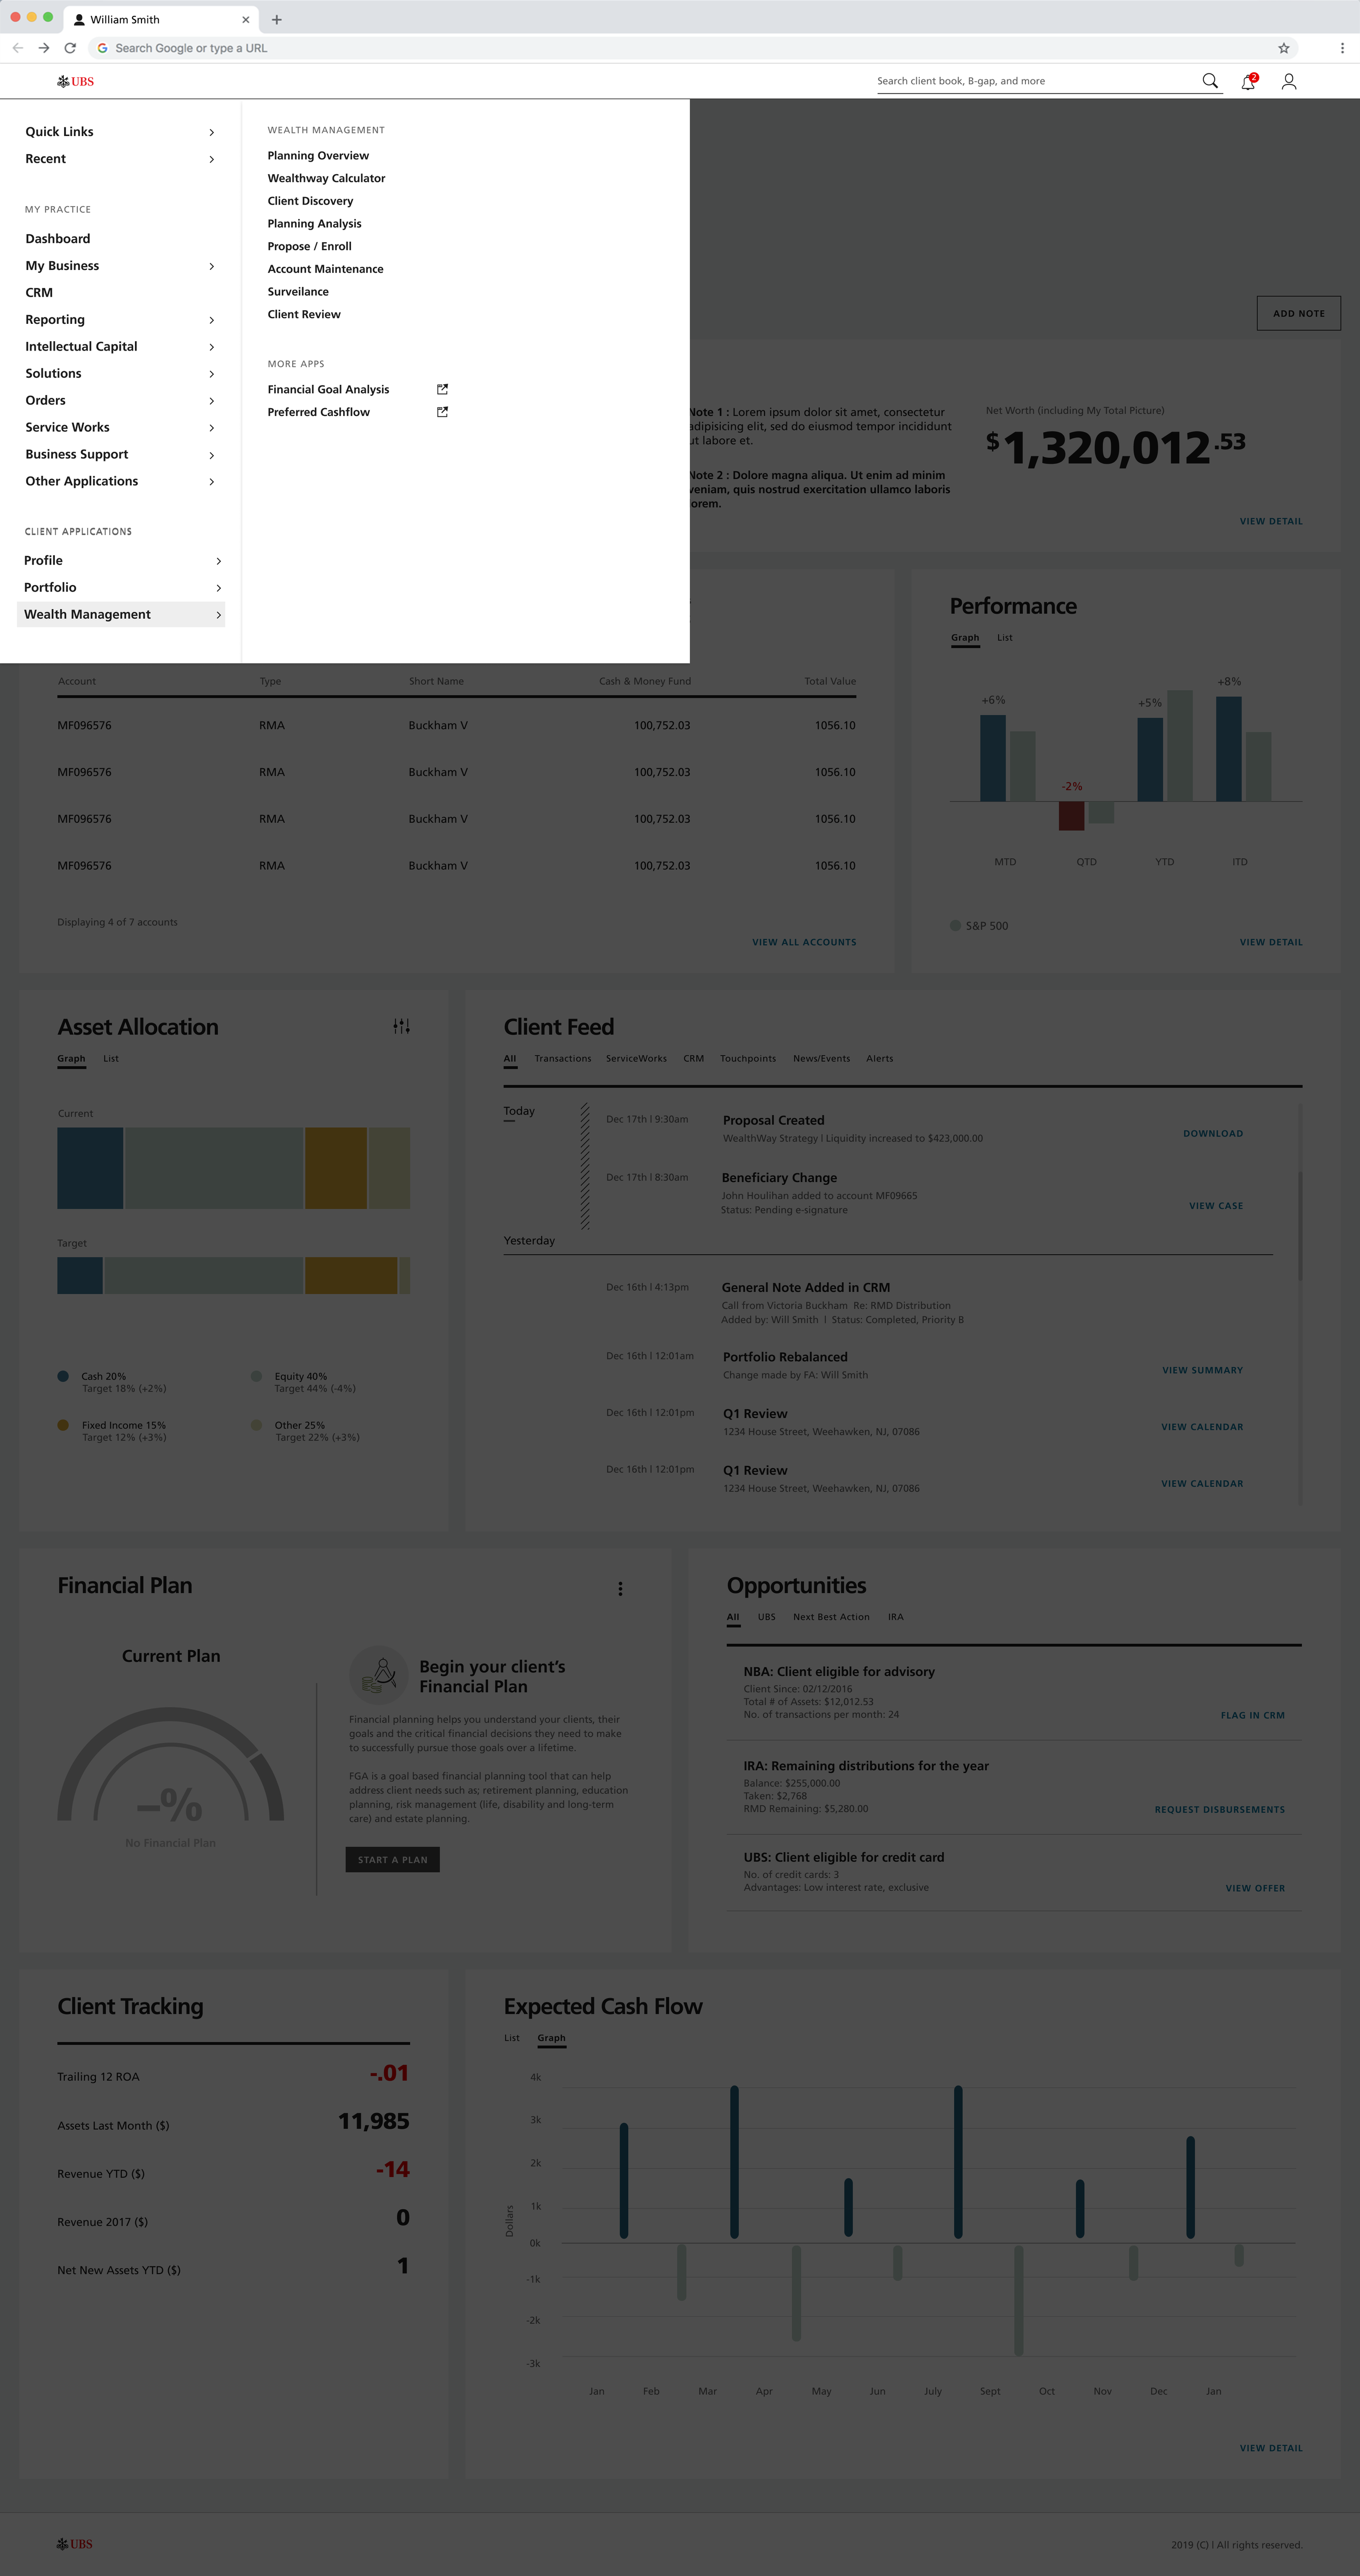This screenshot has width=1360, height=2576.
Task: Click the UBS logo in the header
Action: click(x=77, y=81)
